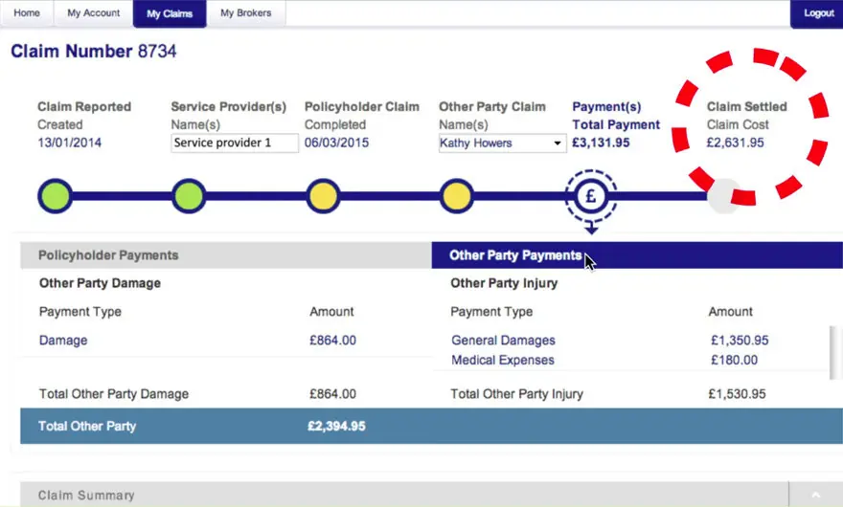Click the £180.00 Medical Expenses amount
Image resolution: width=843 pixels, height=507 pixels.
[735, 361]
